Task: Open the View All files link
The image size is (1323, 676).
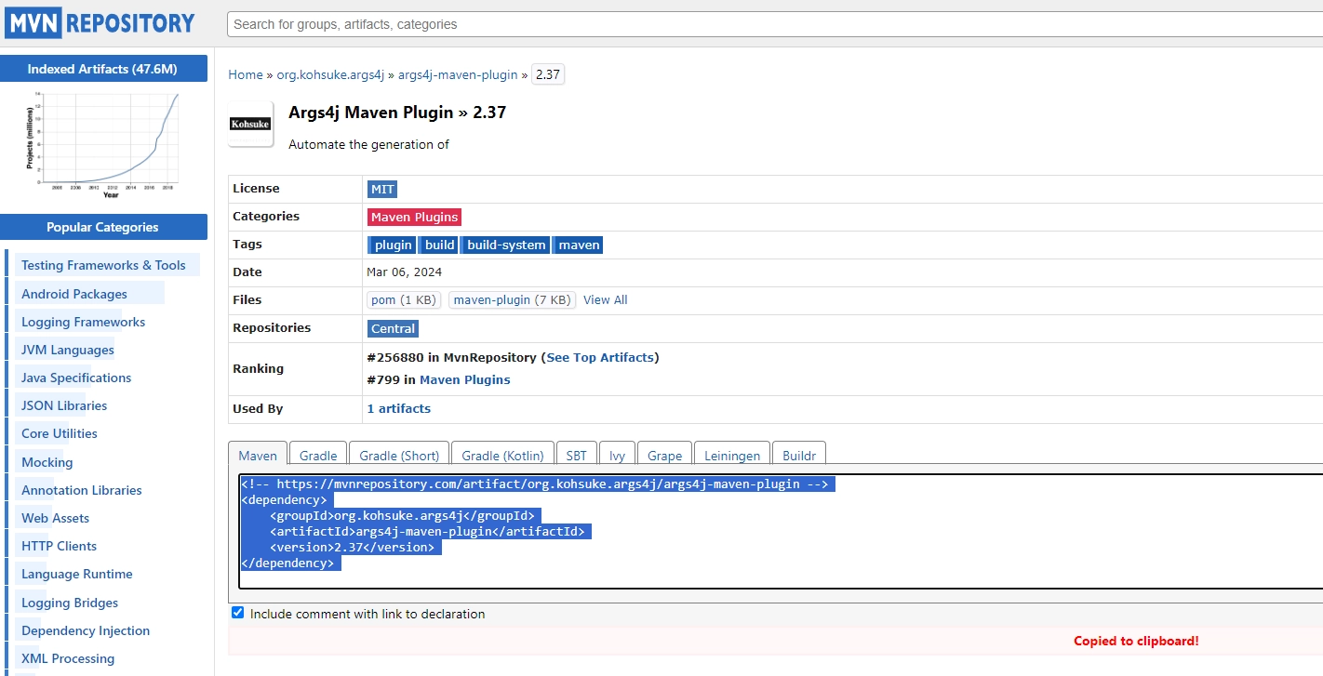Action: (605, 299)
